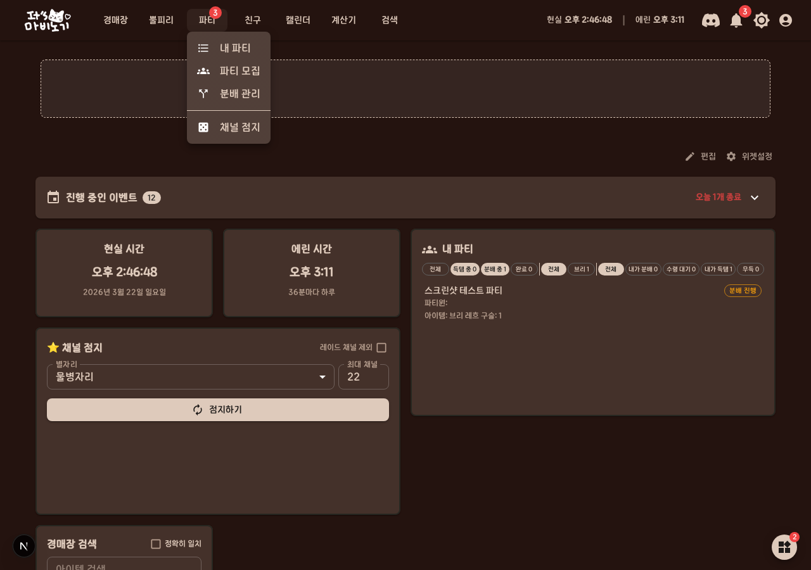Click the 최대 채널 input field
Viewport: 811px width, 570px height.
[364, 377]
